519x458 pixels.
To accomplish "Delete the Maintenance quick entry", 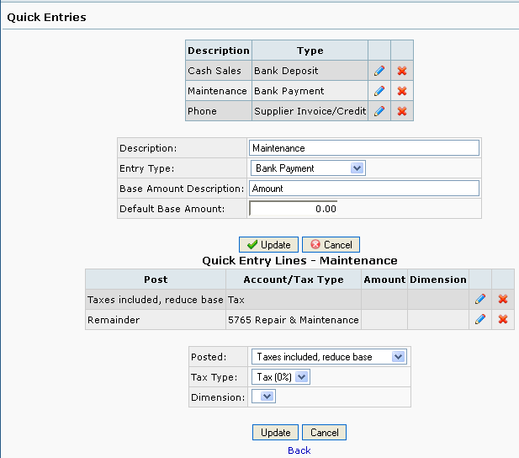I will [402, 91].
